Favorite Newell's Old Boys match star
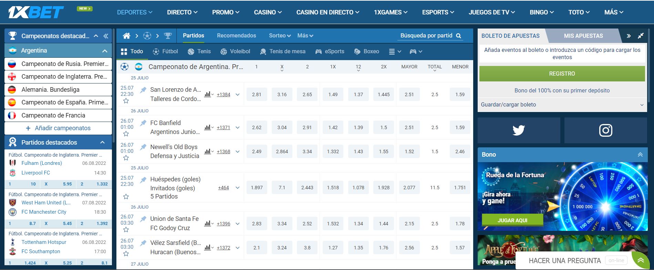 [126, 158]
